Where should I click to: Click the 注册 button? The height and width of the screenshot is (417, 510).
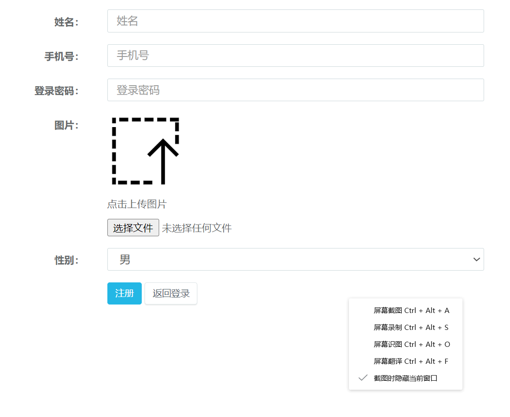click(124, 293)
